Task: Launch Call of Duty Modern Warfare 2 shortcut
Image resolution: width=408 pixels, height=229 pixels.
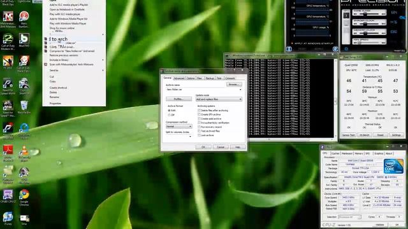Action: click(x=8, y=39)
